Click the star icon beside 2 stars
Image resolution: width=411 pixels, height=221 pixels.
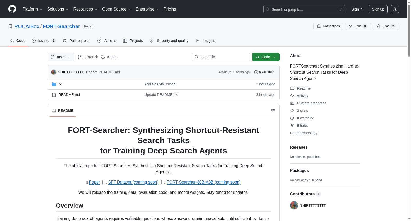292,111
